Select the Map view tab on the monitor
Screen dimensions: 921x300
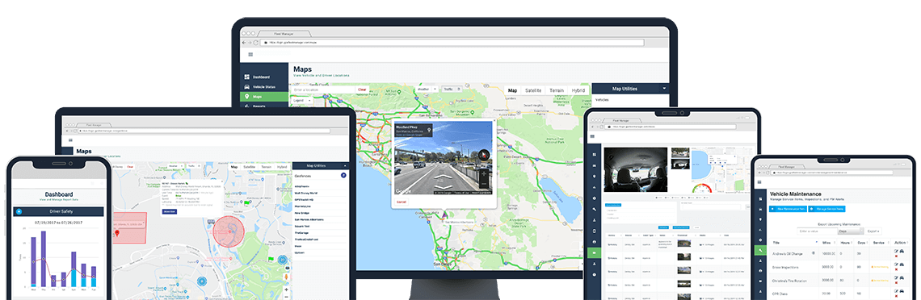(512, 90)
